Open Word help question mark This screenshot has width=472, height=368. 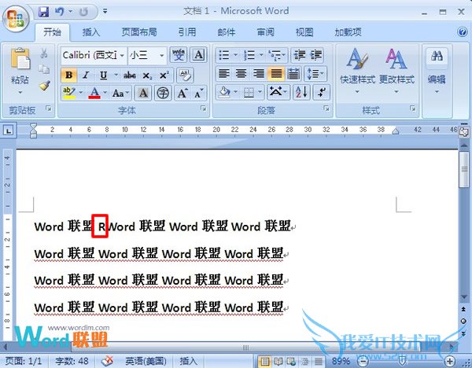click(462, 31)
